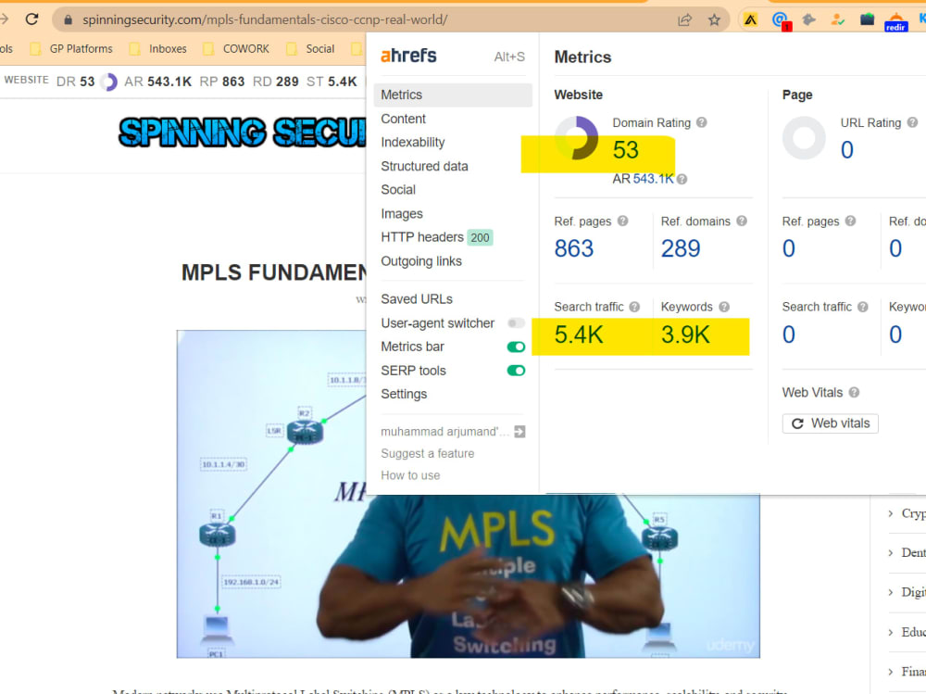Open the COWORK bookmark folder
Viewport: 926px width, 694px height.
coord(236,48)
